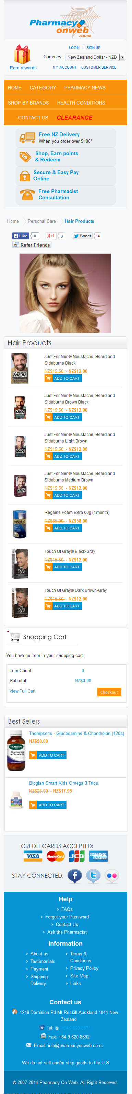Open the Ask the Pharmacist link
The image size is (132, 1094).
pyautogui.click(x=67, y=932)
